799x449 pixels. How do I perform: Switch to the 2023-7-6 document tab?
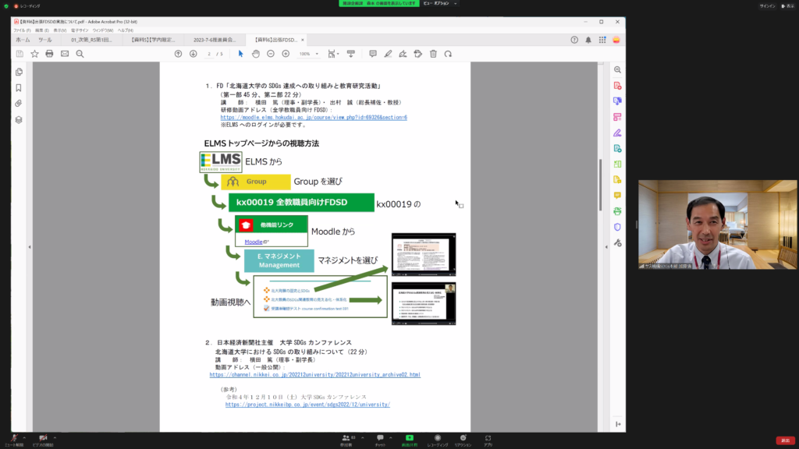pyautogui.click(x=215, y=40)
